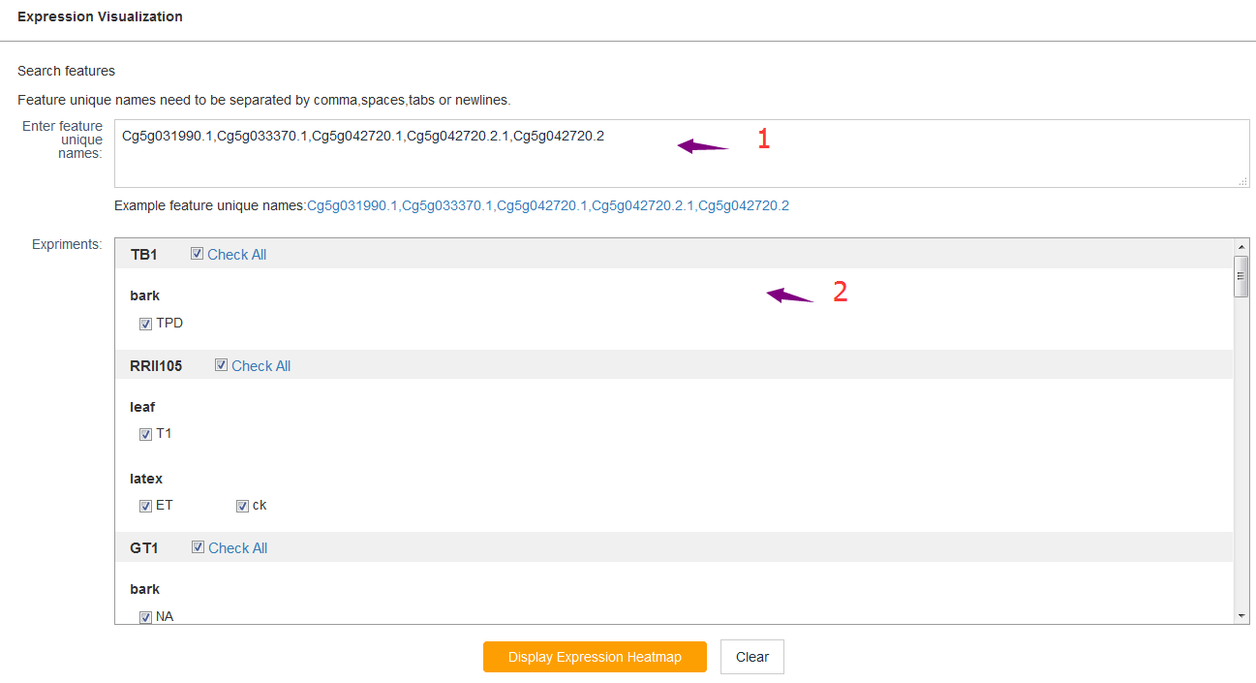
Task: Click RRII105 Check All link text
Action: click(260, 366)
